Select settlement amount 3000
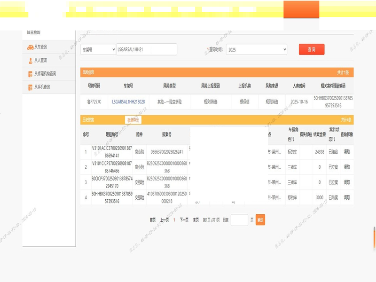This screenshot has width=376, height=282. (x=320, y=197)
